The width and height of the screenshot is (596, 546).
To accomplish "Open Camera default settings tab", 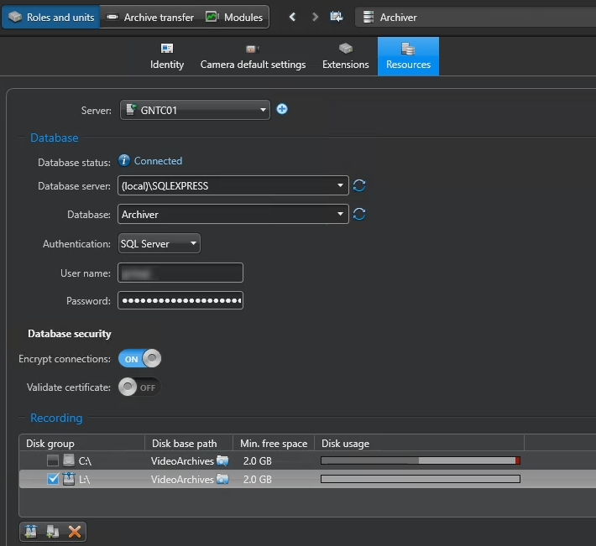I will click(253, 56).
